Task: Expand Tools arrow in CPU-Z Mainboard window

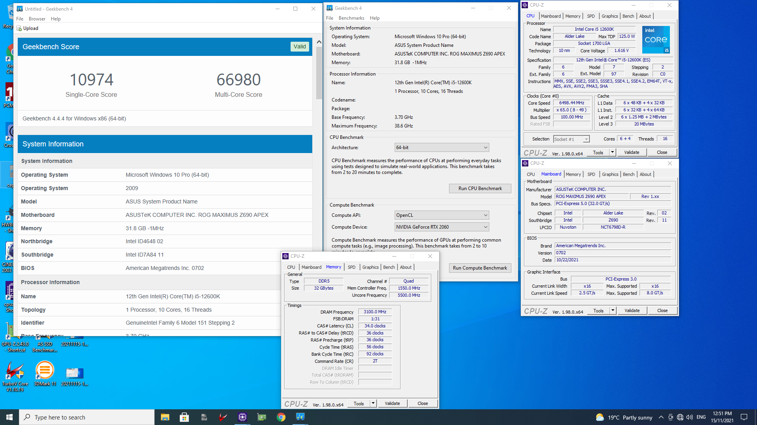Action: tap(613, 310)
